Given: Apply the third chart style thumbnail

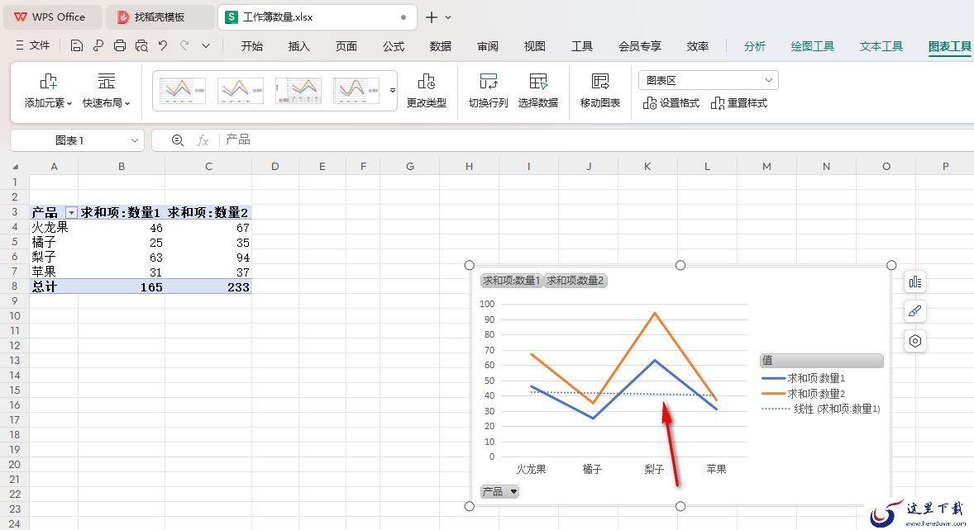Looking at the screenshot, I should [298, 91].
